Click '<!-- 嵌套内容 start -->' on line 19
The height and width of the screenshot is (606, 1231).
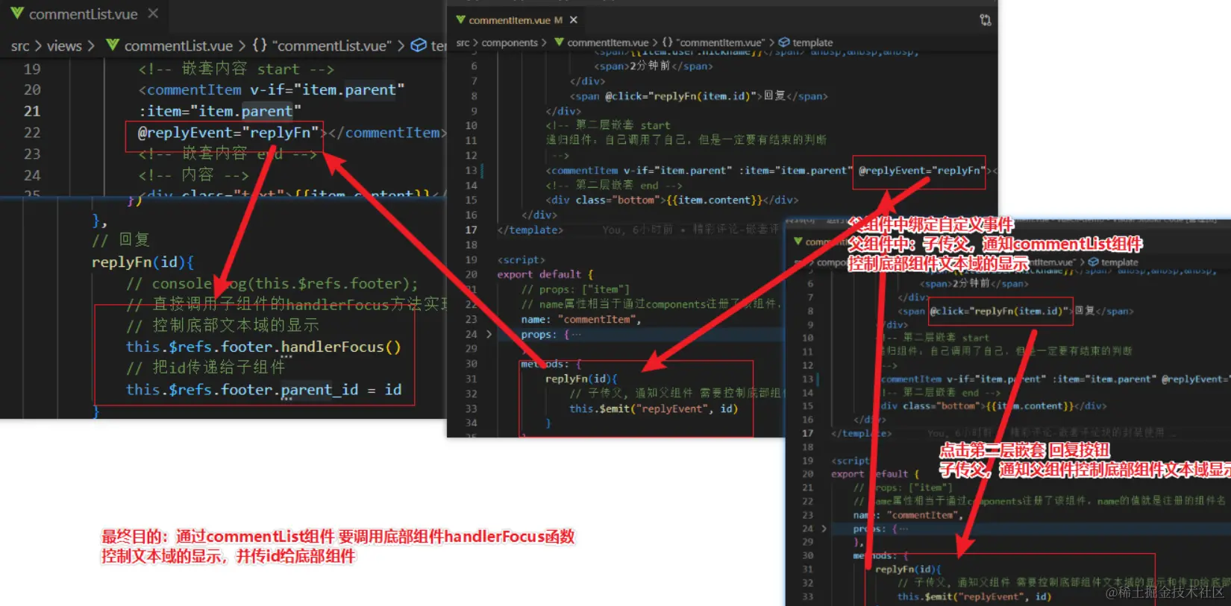[x=236, y=69]
